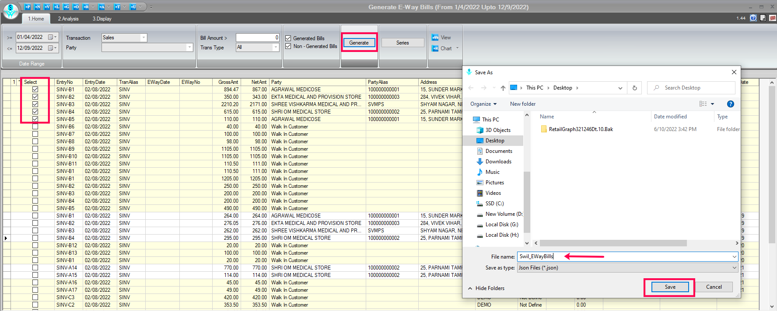Viewport: 777px width, 311px height.
Task: Uncheck Select box for SINV-B4 gross 615.00
Action: click(x=35, y=112)
